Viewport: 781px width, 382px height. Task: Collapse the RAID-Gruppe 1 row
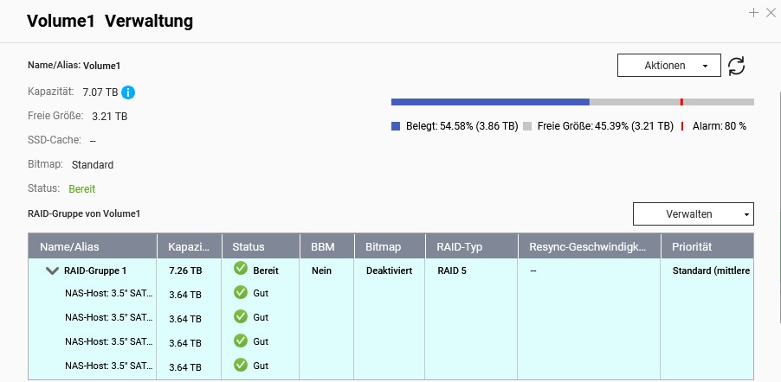[52, 271]
